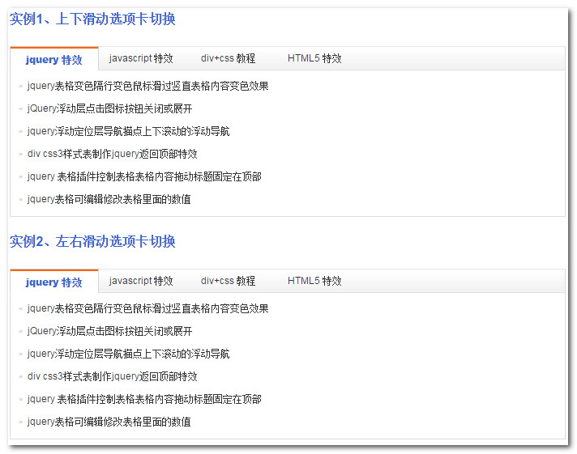
Task: Open jquery表格变色隔行变色 link in 实例1 list
Action: coord(148,86)
